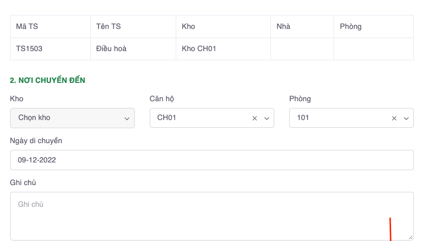Click the Kho CH01 cell
Viewport: 422px width, 241px height.
[x=223, y=49]
